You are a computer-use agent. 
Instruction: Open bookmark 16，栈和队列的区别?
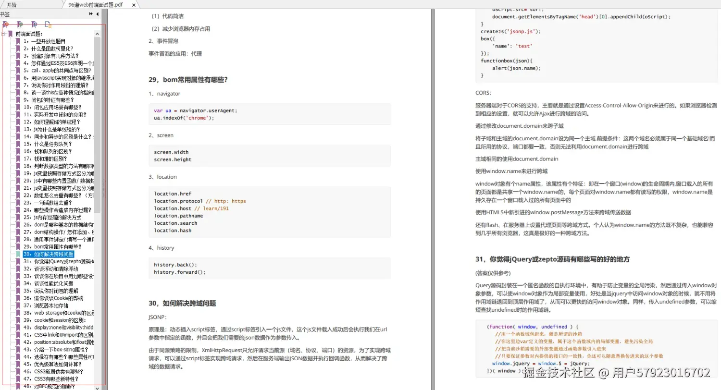(48, 151)
